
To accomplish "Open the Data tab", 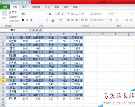I will click(x=57, y=7).
